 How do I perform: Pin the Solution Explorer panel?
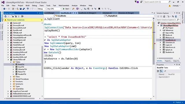[x=177, y=13]
